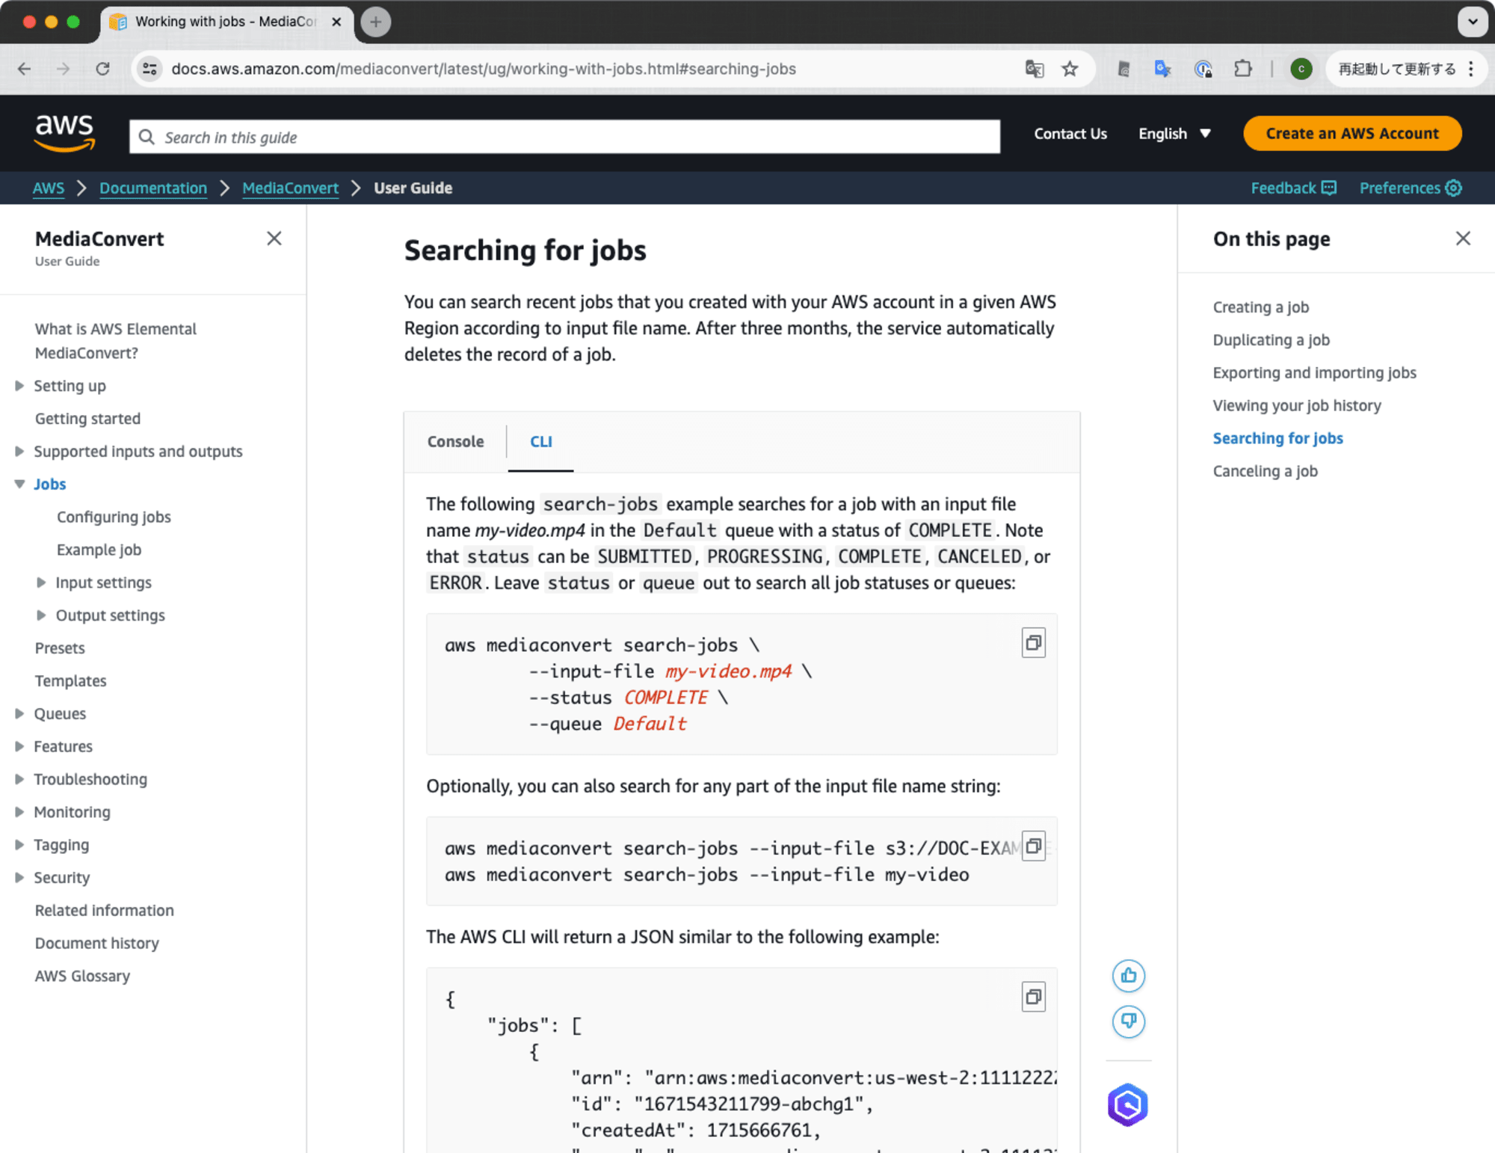The width and height of the screenshot is (1495, 1153).
Task: Jump to Viewing your job history
Action: click(x=1296, y=406)
